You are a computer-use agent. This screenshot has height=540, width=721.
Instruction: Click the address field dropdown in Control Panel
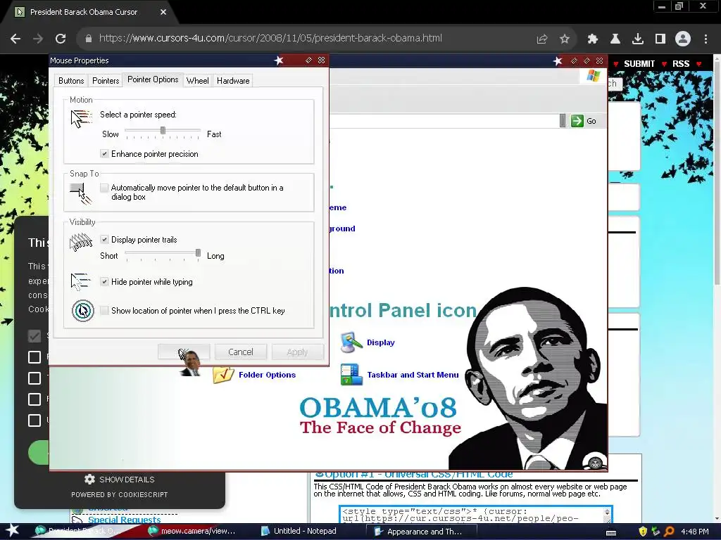(563, 121)
